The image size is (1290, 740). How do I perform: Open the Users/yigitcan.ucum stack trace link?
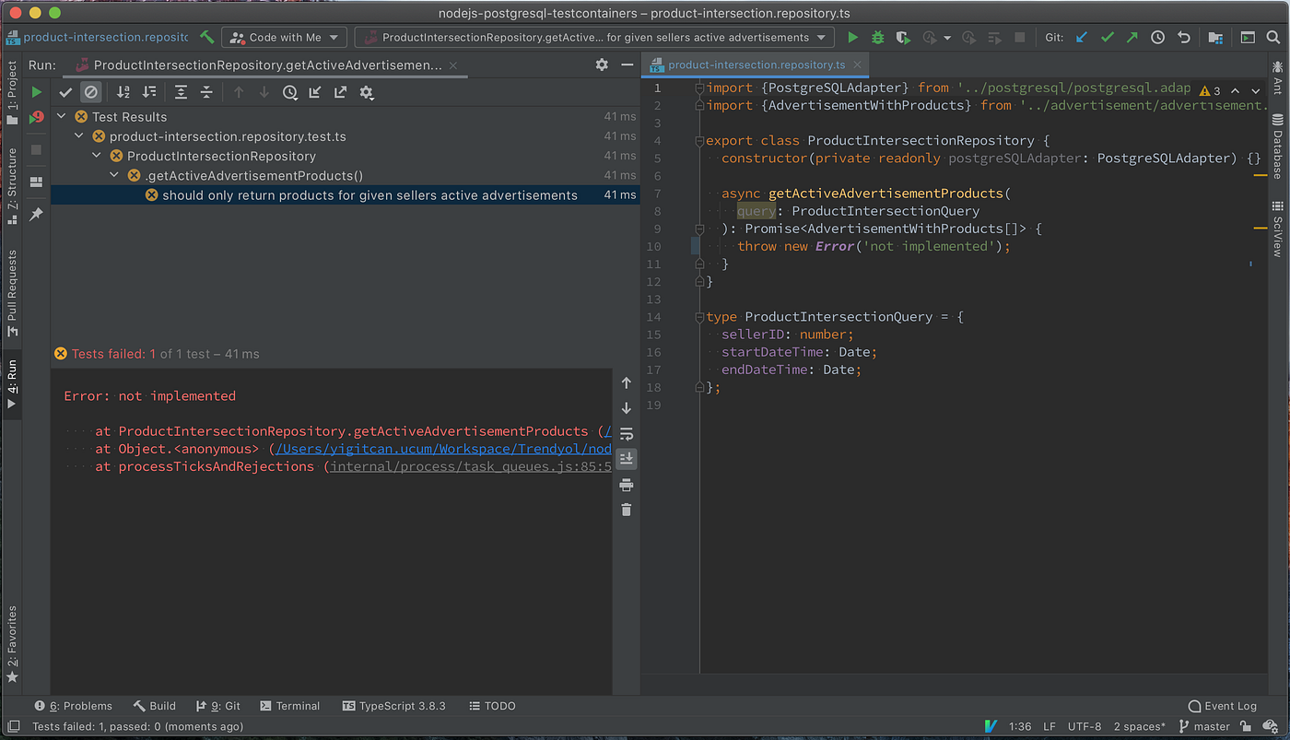tap(442, 449)
